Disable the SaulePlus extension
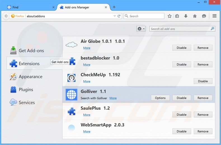The image size is (221, 145). pyautogui.click(x=182, y=114)
